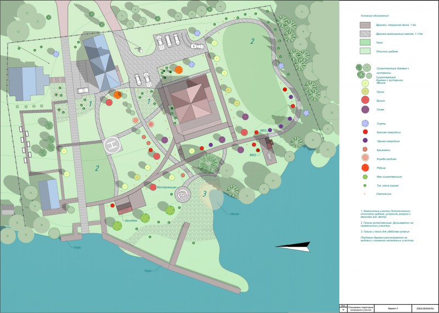Click the rowan Рябина legend icon
The image size is (439, 313).
tap(365, 167)
